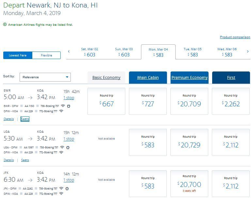Click Wi-Fi icon on LGA-DFW flight segment
This screenshot has width=251, height=198.
pyautogui.click(x=62, y=147)
